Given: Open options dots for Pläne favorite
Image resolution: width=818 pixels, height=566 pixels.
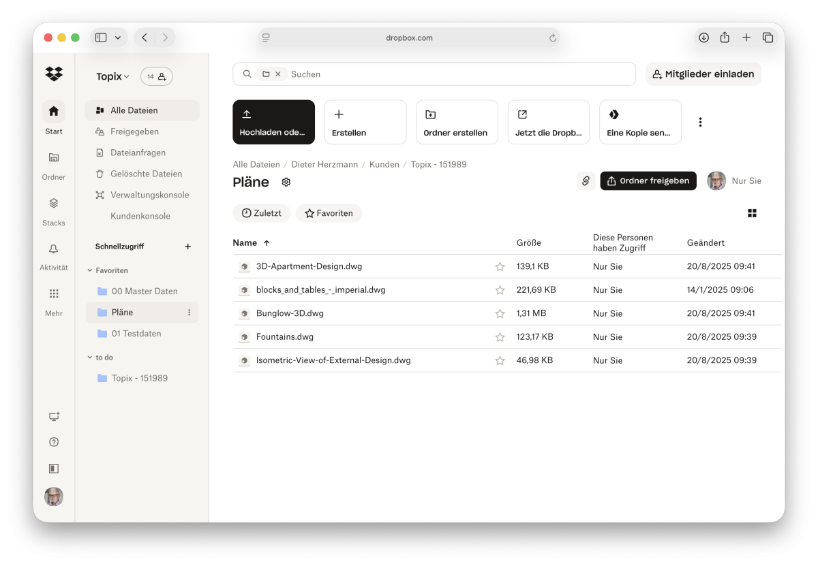Looking at the screenshot, I should (x=190, y=313).
